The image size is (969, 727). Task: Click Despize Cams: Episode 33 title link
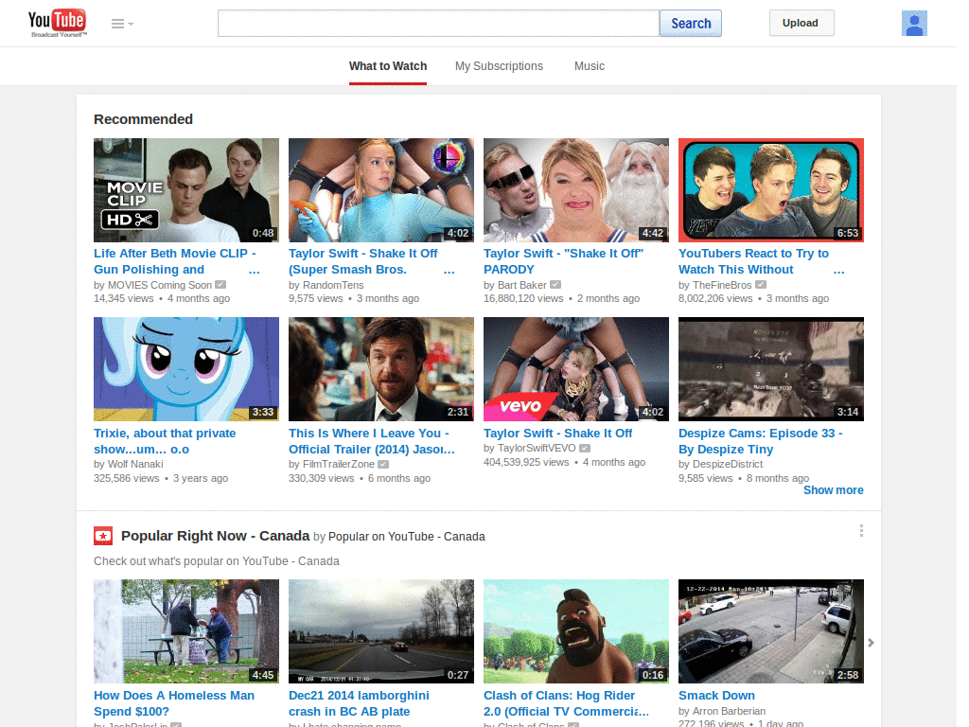tap(761, 441)
